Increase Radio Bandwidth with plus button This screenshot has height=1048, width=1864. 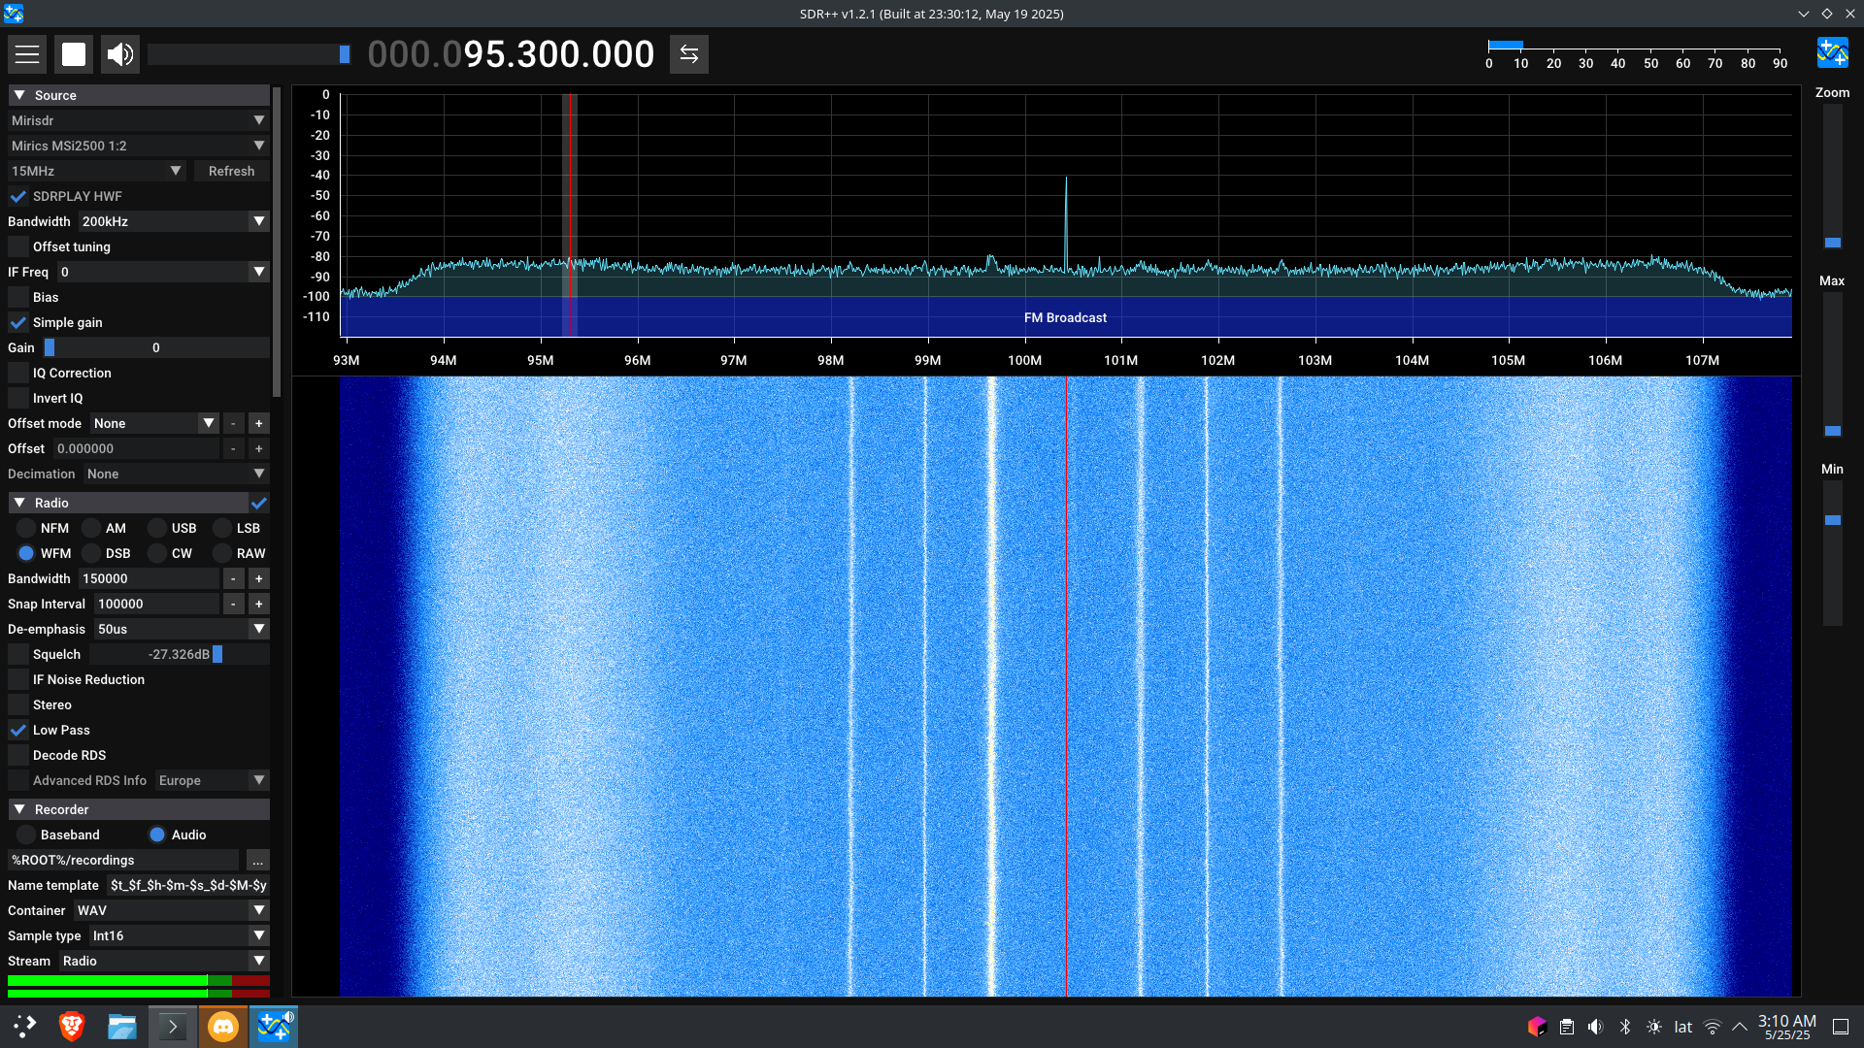click(x=258, y=578)
